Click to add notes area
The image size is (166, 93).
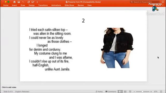tap(9, 87)
